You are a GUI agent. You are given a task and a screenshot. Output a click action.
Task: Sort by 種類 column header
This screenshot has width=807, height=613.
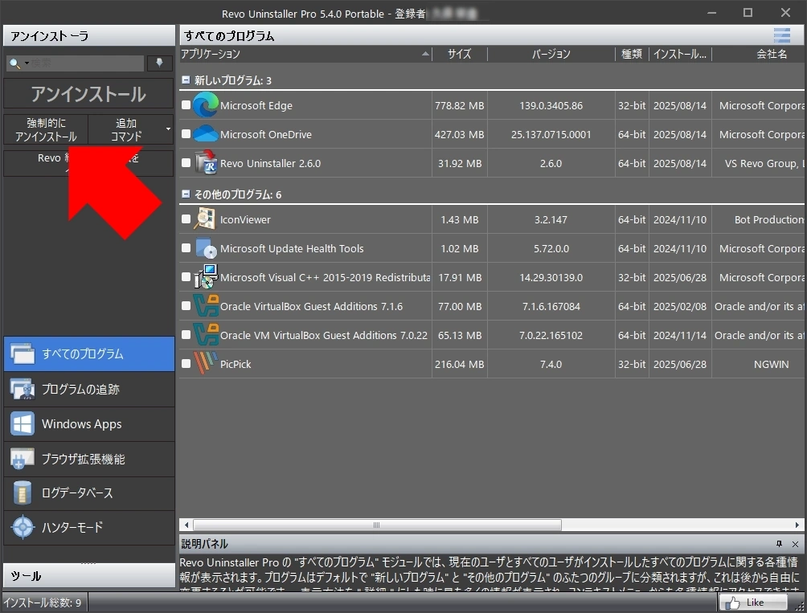[x=632, y=54]
